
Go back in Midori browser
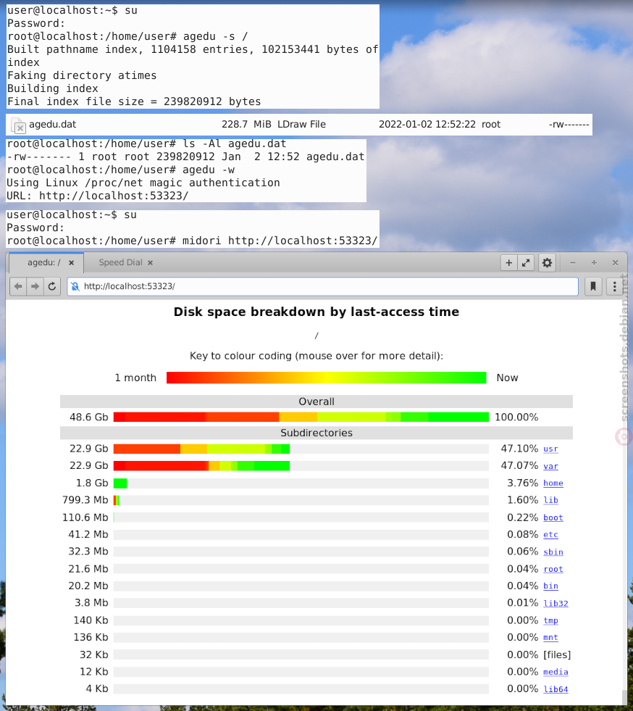coord(18,286)
